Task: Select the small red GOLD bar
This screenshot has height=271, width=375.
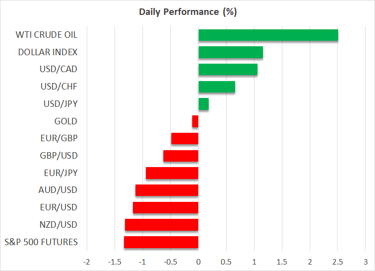Action: [195, 121]
